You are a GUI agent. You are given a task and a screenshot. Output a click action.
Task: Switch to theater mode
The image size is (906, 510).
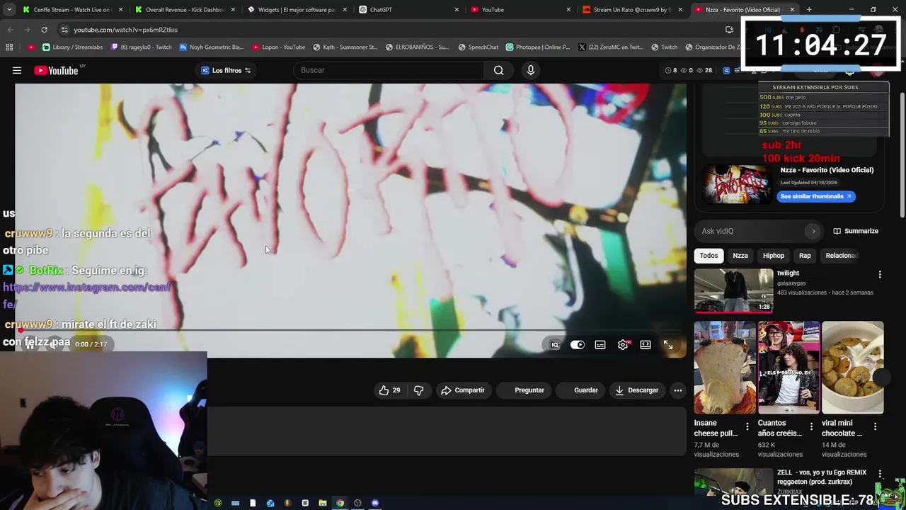(646, 345)
